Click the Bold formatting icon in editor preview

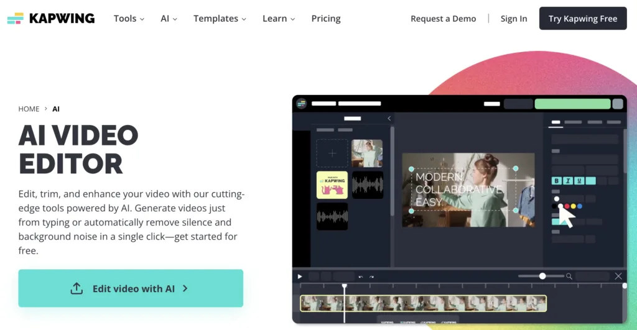[557, 181]
